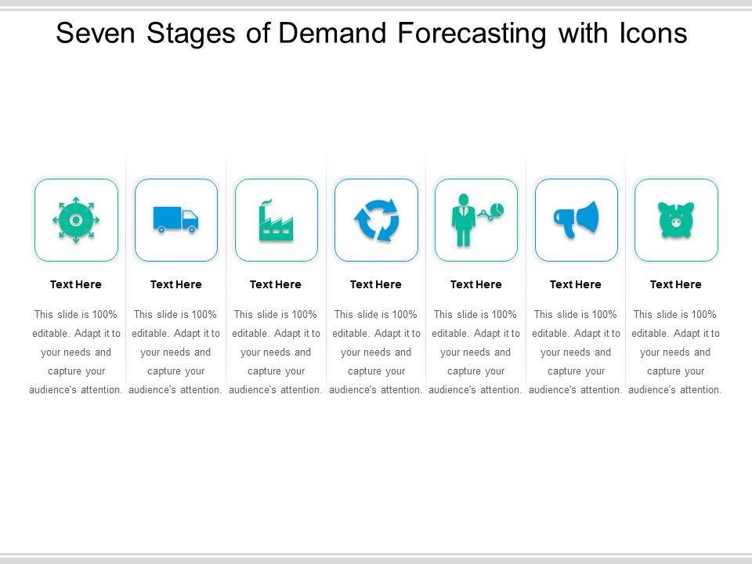Click the description paragraph under the businessman column
752x564 pixels.
coord(476,352)
